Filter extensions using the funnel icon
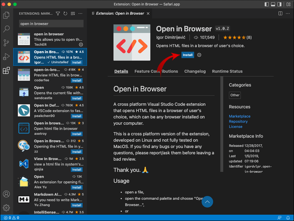This screenshot has height=221, width=294. [x=58, y=14]
